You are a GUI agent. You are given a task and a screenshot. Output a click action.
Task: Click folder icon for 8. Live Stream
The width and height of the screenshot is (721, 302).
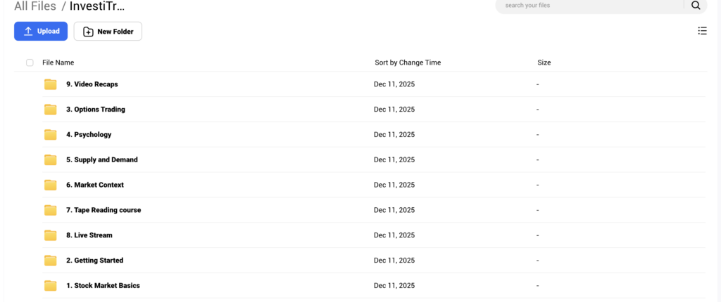51,235
